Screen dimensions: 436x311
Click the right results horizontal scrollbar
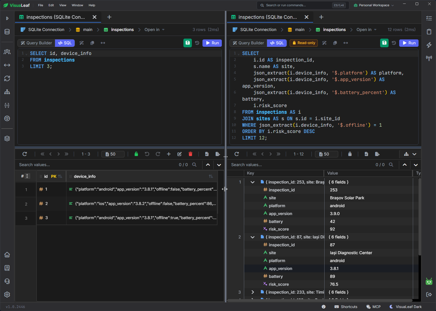click(320, 300)
